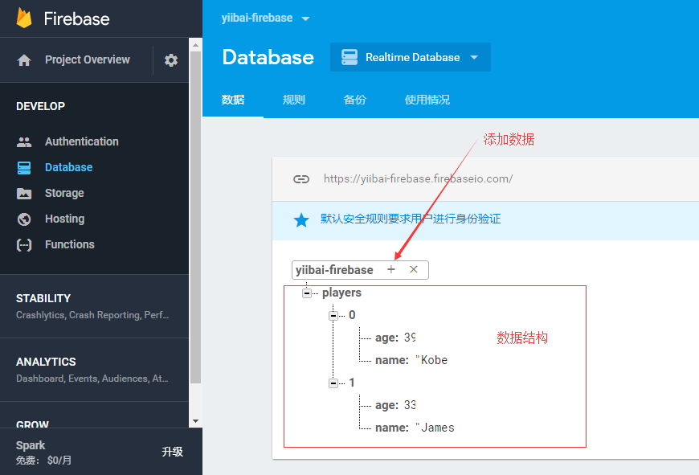Click the Hosting globe icon
699x475 pixels.
point(24,219)
